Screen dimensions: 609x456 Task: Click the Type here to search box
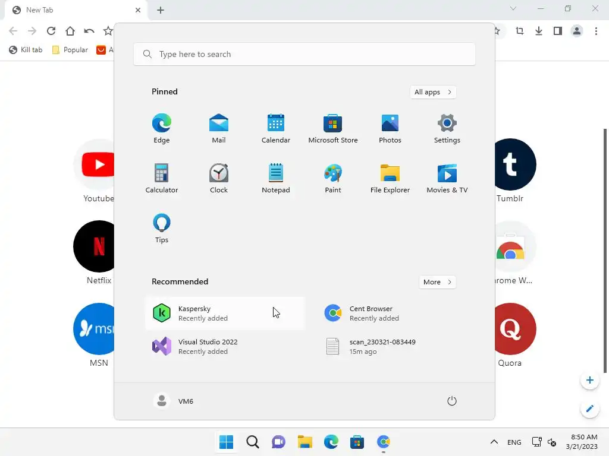coord(304,54)
